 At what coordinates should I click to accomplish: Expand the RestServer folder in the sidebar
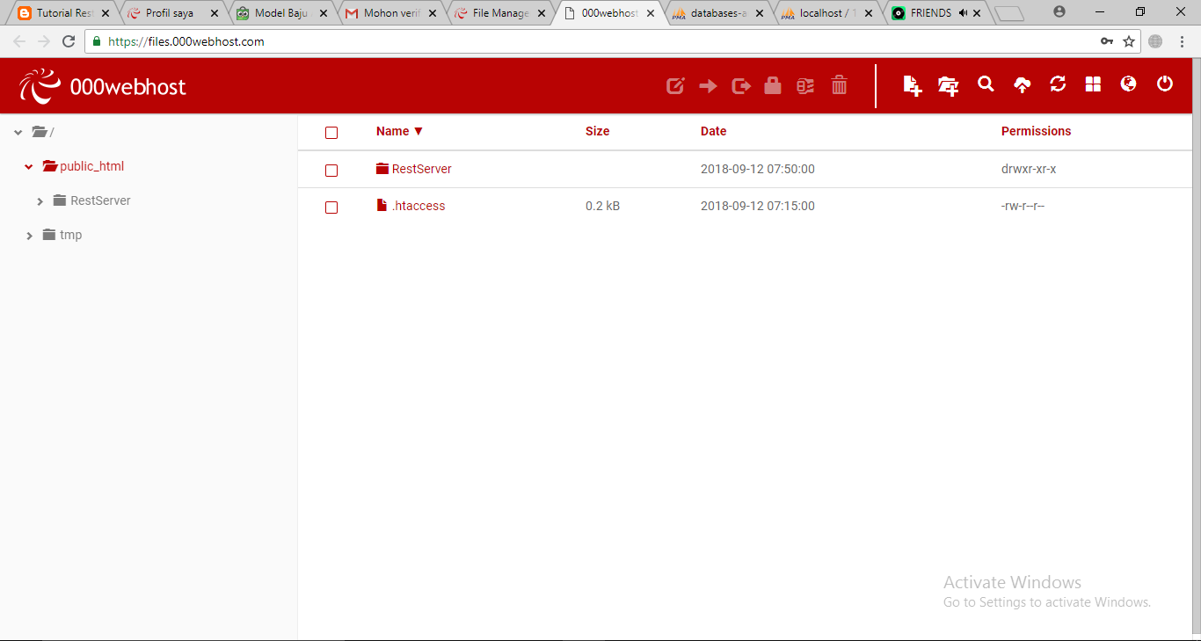click(40, 200)
